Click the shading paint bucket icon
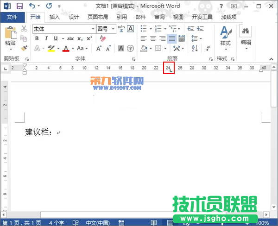 144,48
